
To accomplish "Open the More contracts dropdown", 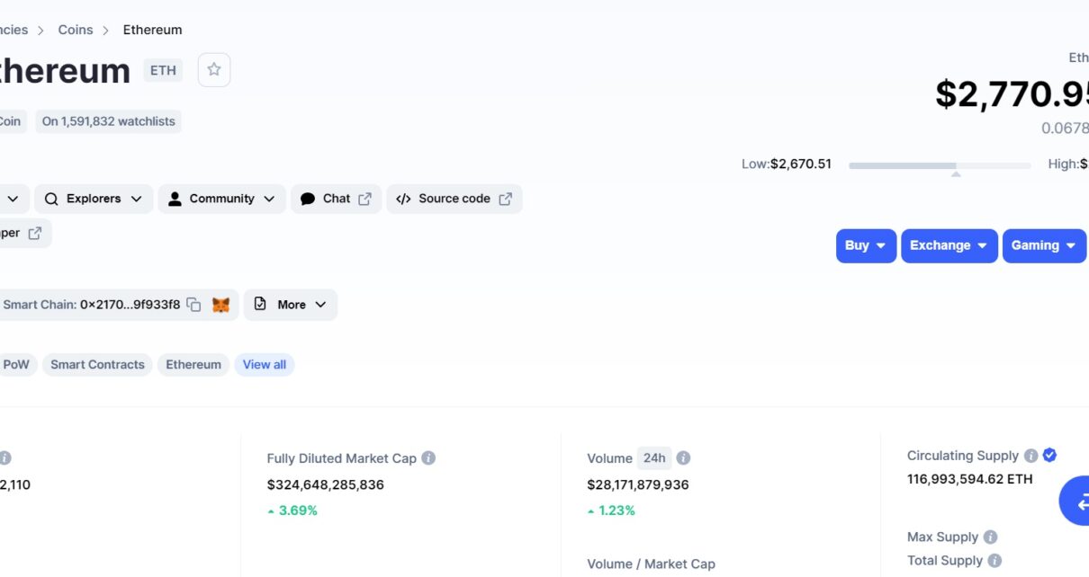I will [x=291, y=305].
